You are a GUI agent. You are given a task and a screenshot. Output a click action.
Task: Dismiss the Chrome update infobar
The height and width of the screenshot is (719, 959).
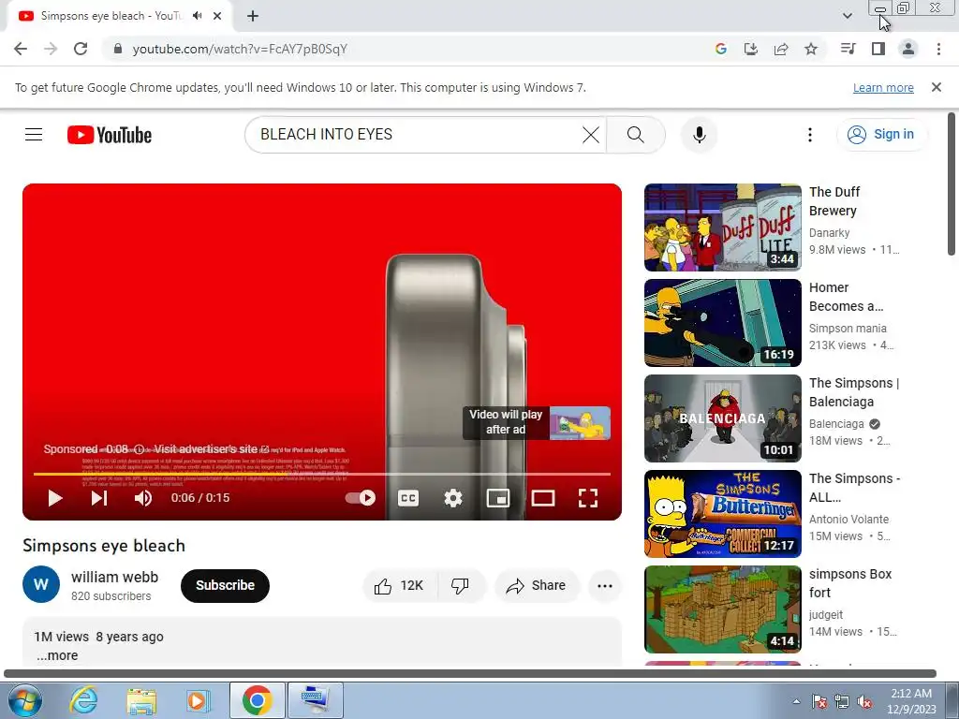pyautogui.click(x=937, y=87)
